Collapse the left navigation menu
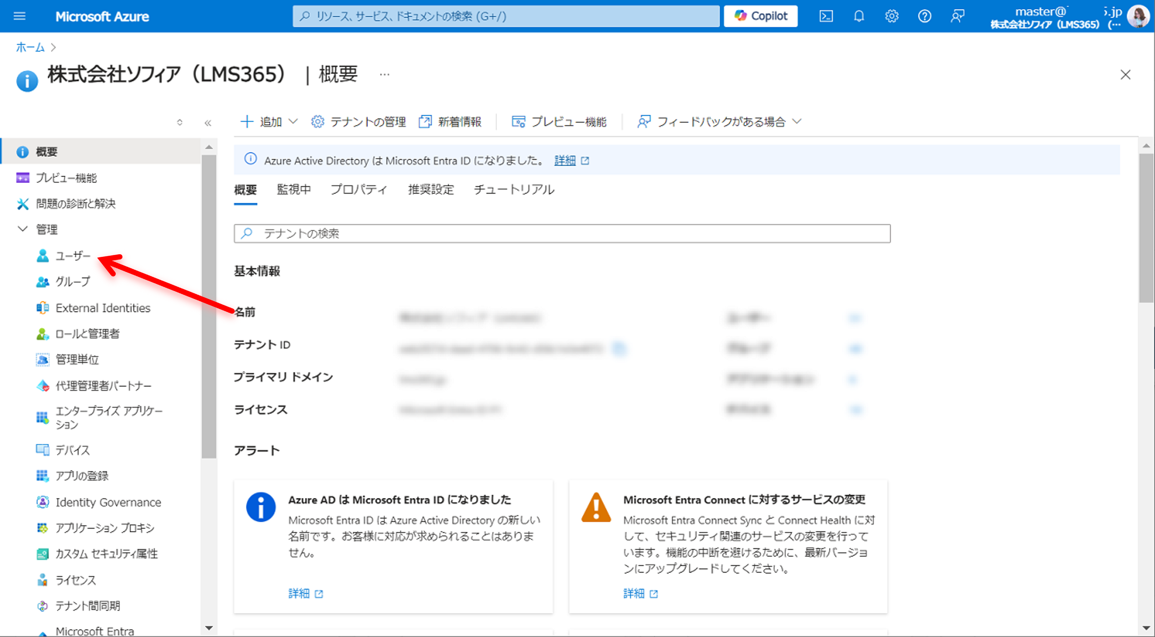The height and width of the screenshot is (637, 1155). 208,122
